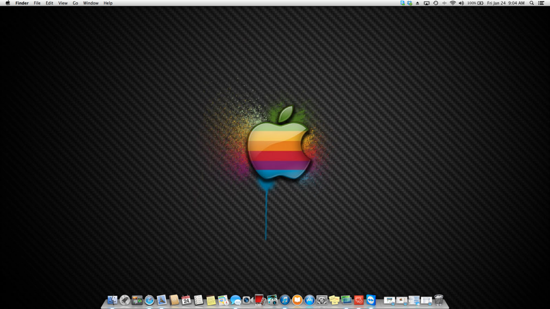Open Calendar icon showing 24
This screenshot has width=550, height=309.
(186, 300)
